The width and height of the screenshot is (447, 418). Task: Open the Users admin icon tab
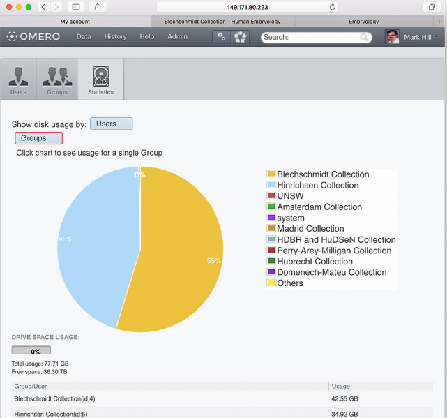click(18, 79)
